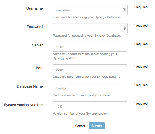155x134 pixels.
Task: Click 'Username for accessing your Synergy Database.' help text
Action: pos(87,17)
